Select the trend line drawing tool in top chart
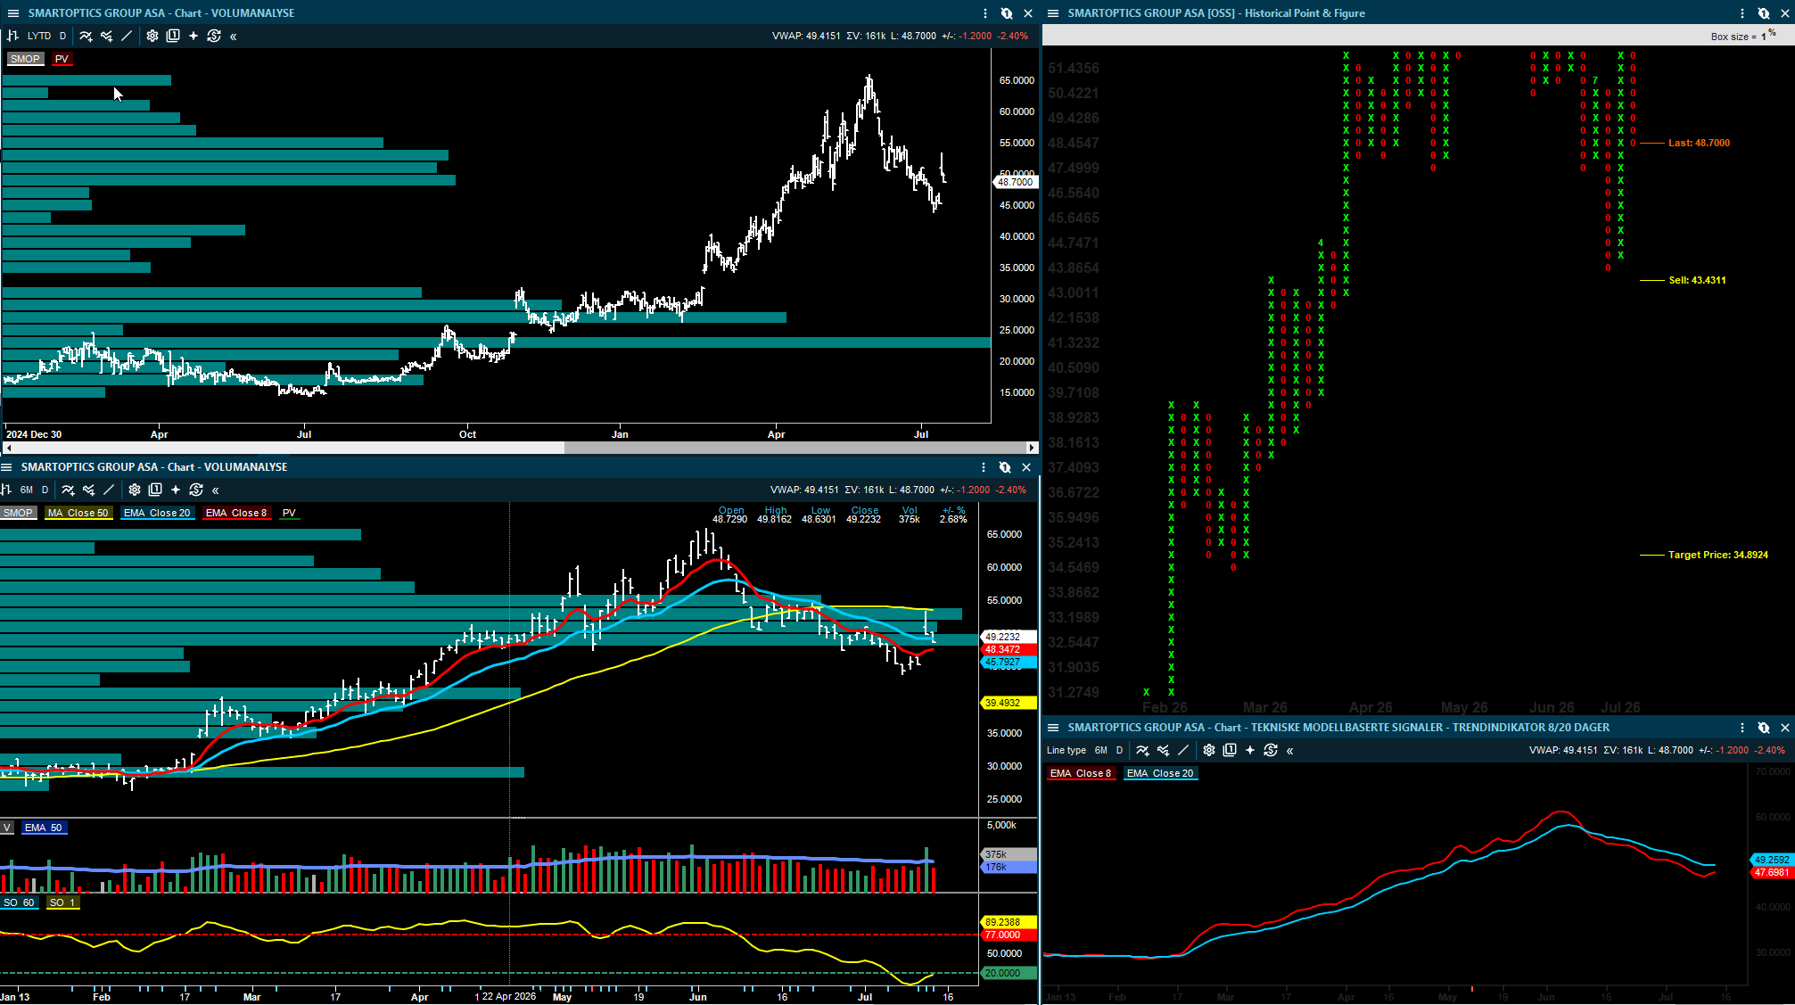1795x1005 pixels. [127, 36]
